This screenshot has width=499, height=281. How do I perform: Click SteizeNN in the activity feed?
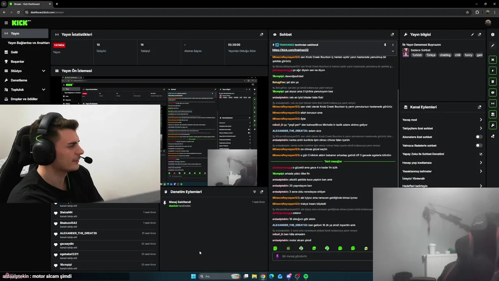coord(66,212)
